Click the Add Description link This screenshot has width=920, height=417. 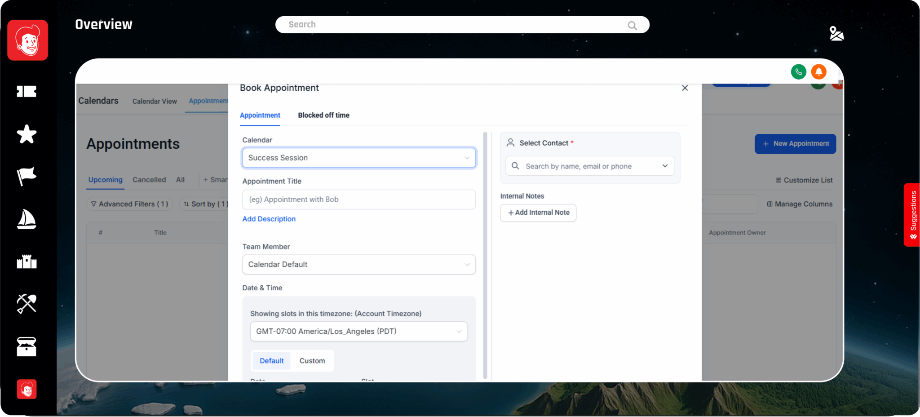(x=269, y=219)
